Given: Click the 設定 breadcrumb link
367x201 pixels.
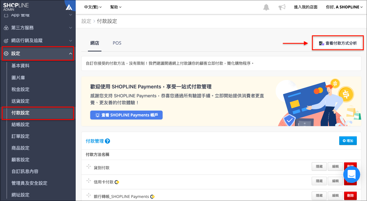Looking at the screenshot, I should pyautogui.click(x=86, y=21).
